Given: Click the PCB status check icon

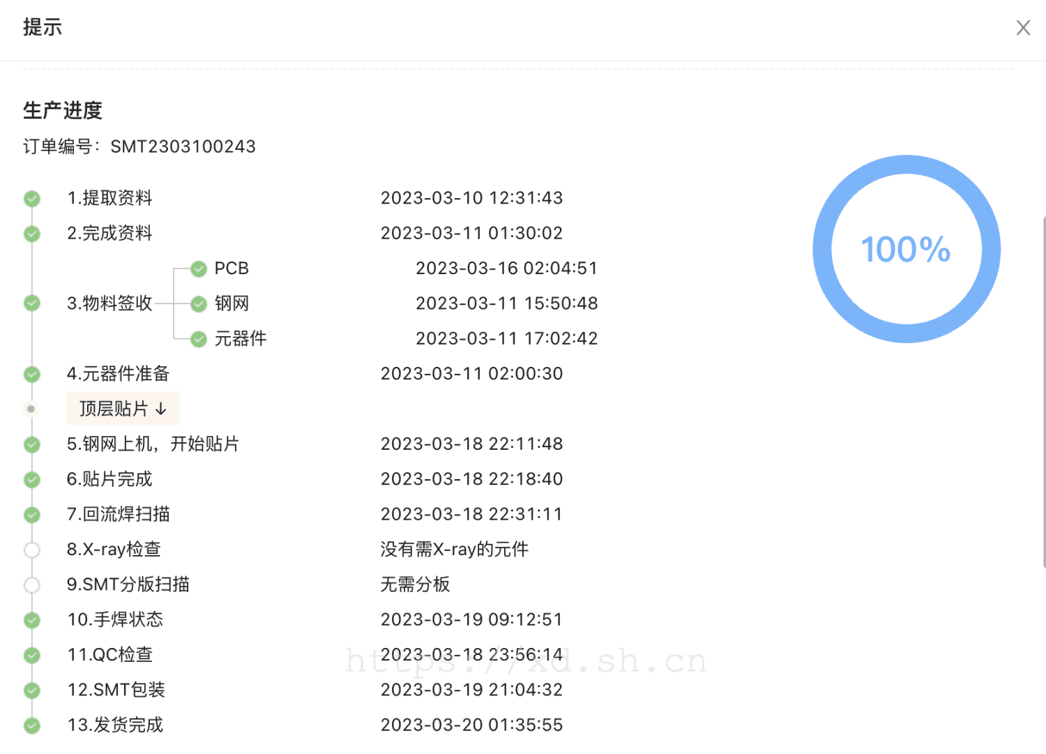Looking at the screenshot, I should (x=199, y=269).
